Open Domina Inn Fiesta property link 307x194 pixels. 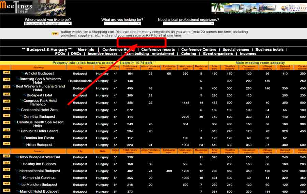pos(39,138)
